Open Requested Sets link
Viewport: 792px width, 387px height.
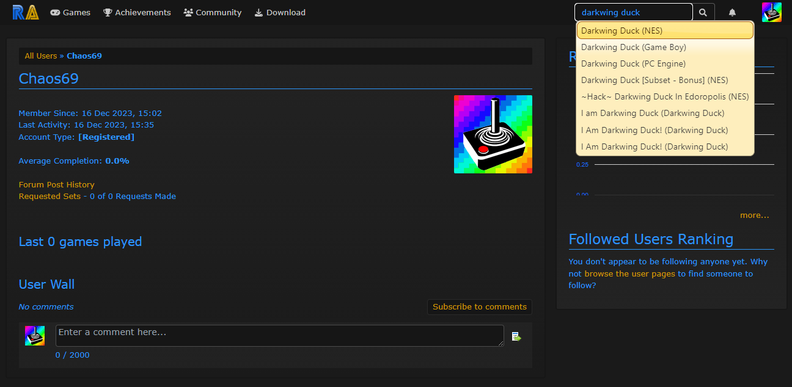50,197
